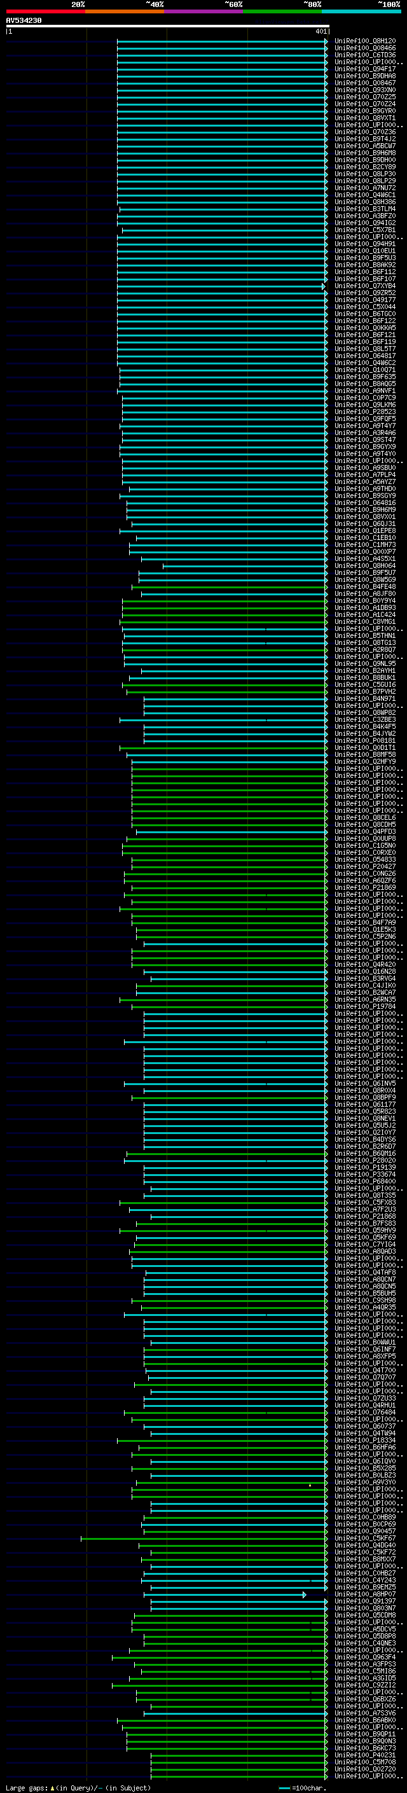
Task: Select the UniRef100_Q93XN0 label
Action: pyautogui.click(x=364, y=90)
